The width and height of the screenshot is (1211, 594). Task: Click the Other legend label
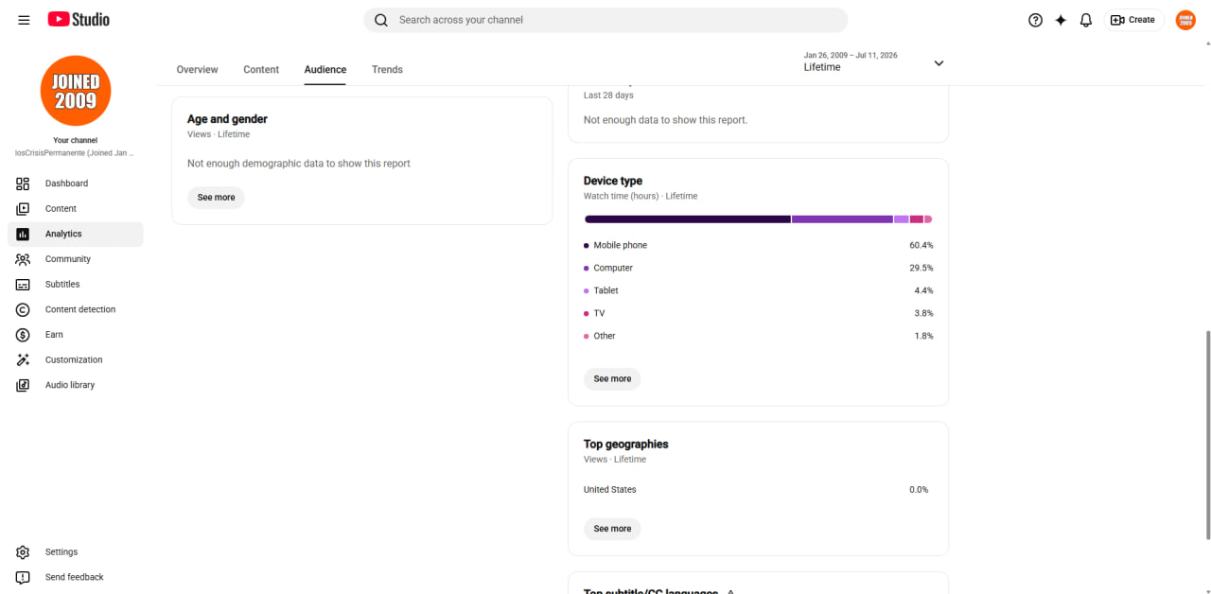point(605,337)
